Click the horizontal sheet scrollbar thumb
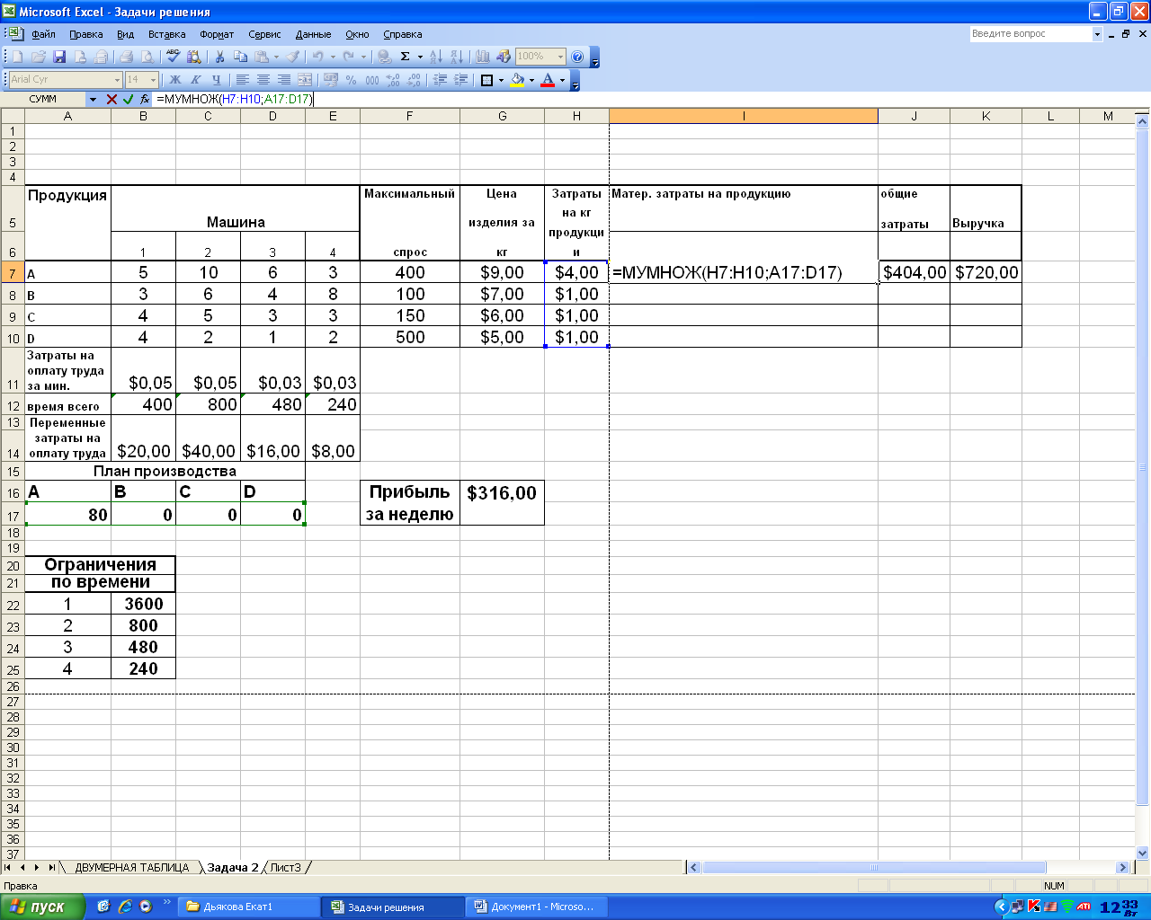This screenshot has height=920, width=1151. (x=874, y=867)
